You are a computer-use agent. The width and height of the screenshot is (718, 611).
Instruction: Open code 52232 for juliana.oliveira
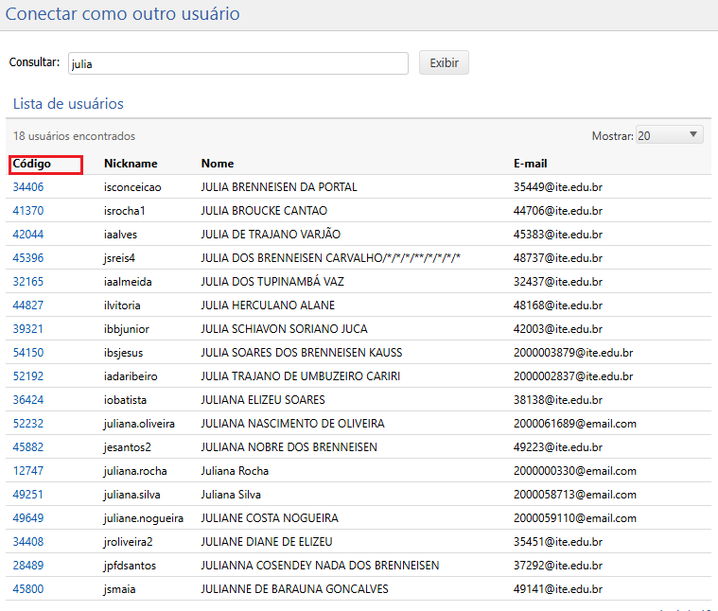28,424
